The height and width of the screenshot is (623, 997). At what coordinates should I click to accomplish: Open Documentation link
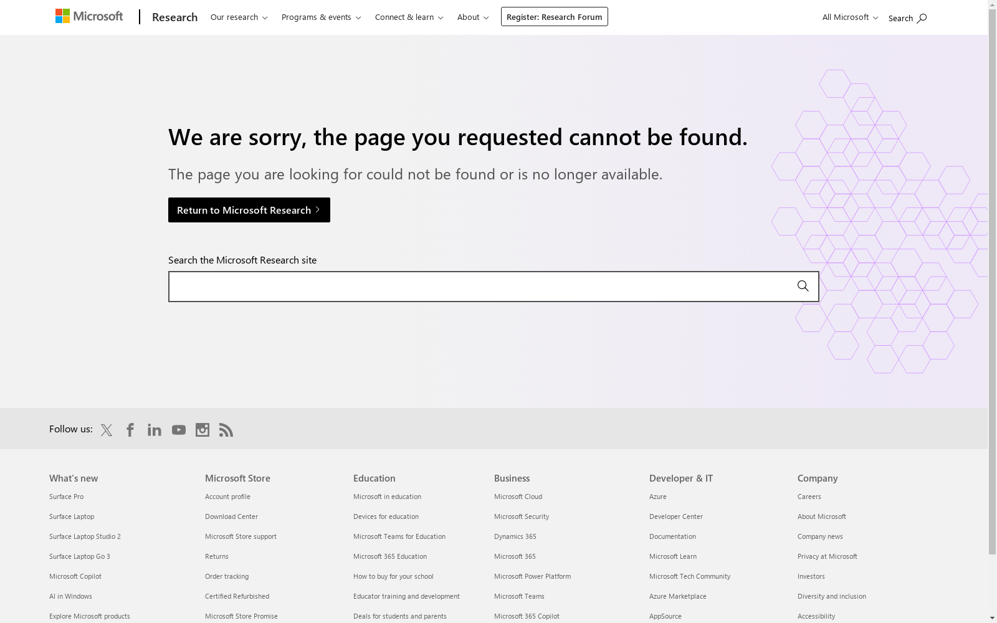point(672,536)
